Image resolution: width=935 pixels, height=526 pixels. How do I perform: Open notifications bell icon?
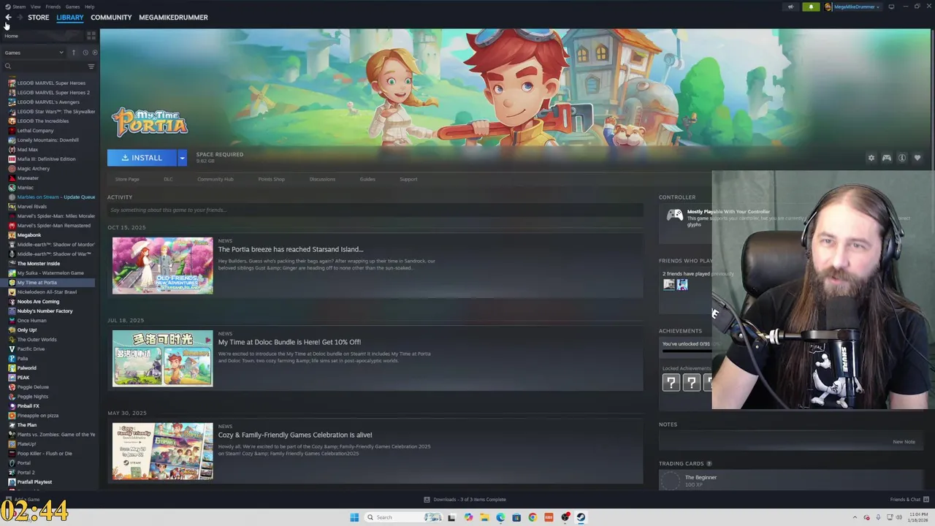coord(811,7)
